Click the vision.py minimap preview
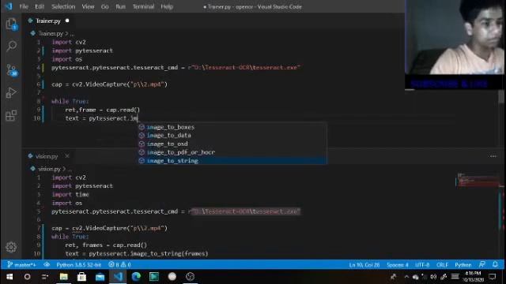Viewport: 506px width, 284px height. tap(478, 180)
